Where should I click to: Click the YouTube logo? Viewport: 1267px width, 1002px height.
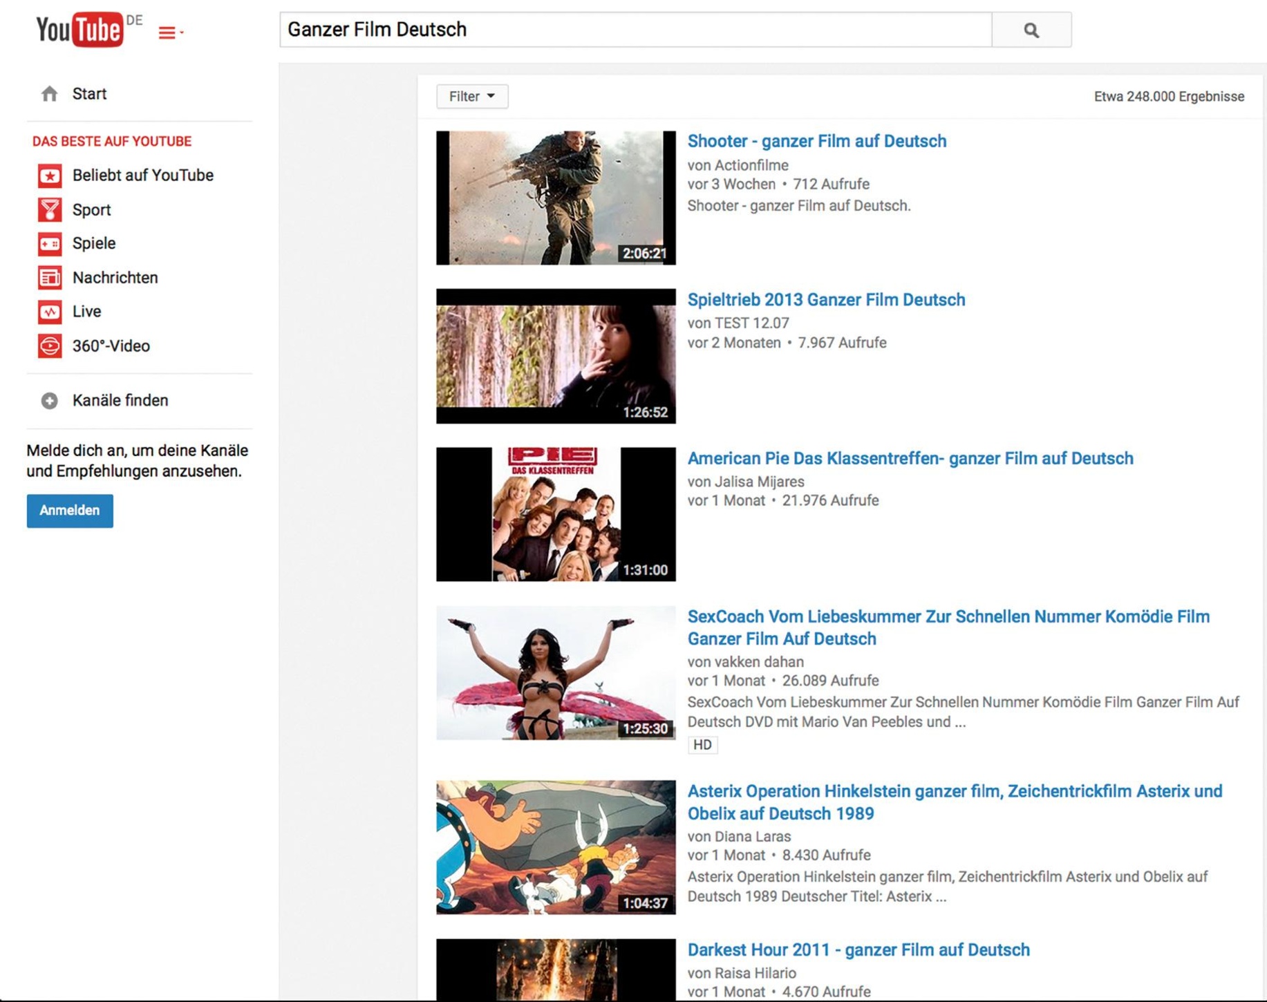coord(80,29)
